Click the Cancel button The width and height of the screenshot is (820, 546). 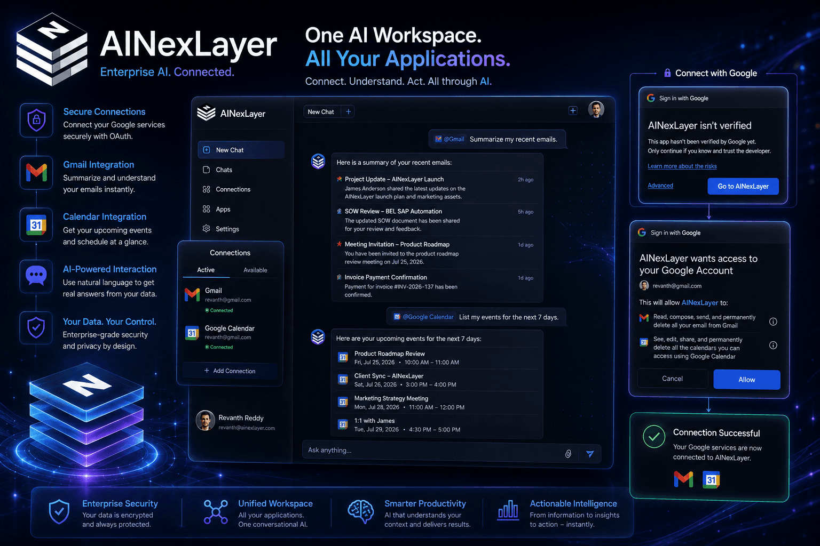[x=673, y=379]
